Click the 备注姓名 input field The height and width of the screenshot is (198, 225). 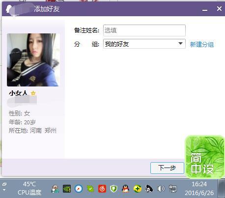coord(144,30)
